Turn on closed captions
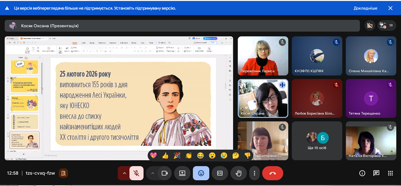 [x=220, y=173]
